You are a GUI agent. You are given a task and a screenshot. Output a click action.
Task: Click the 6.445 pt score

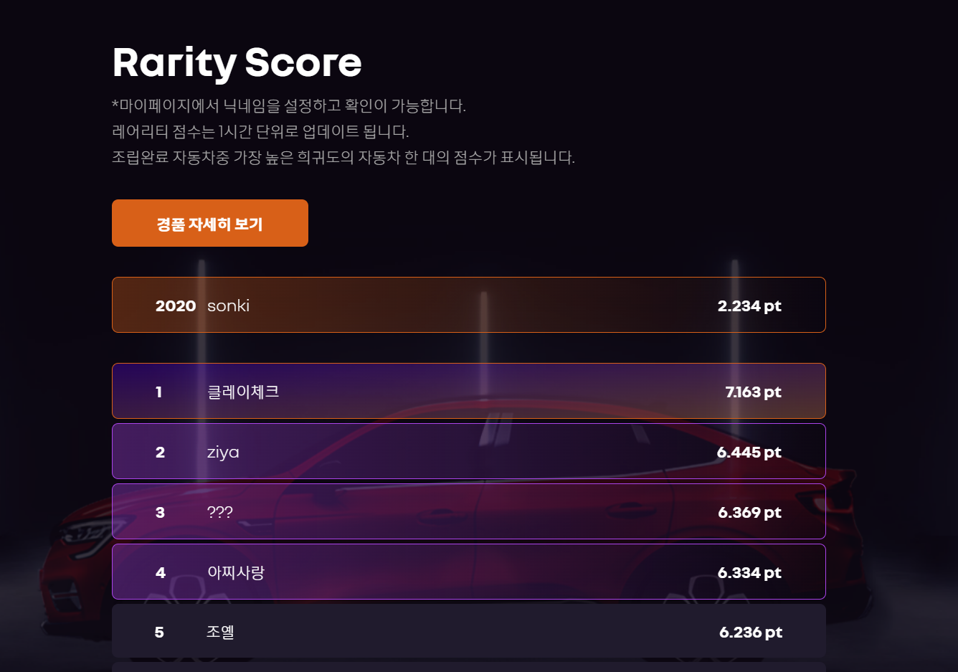point(749,453)
